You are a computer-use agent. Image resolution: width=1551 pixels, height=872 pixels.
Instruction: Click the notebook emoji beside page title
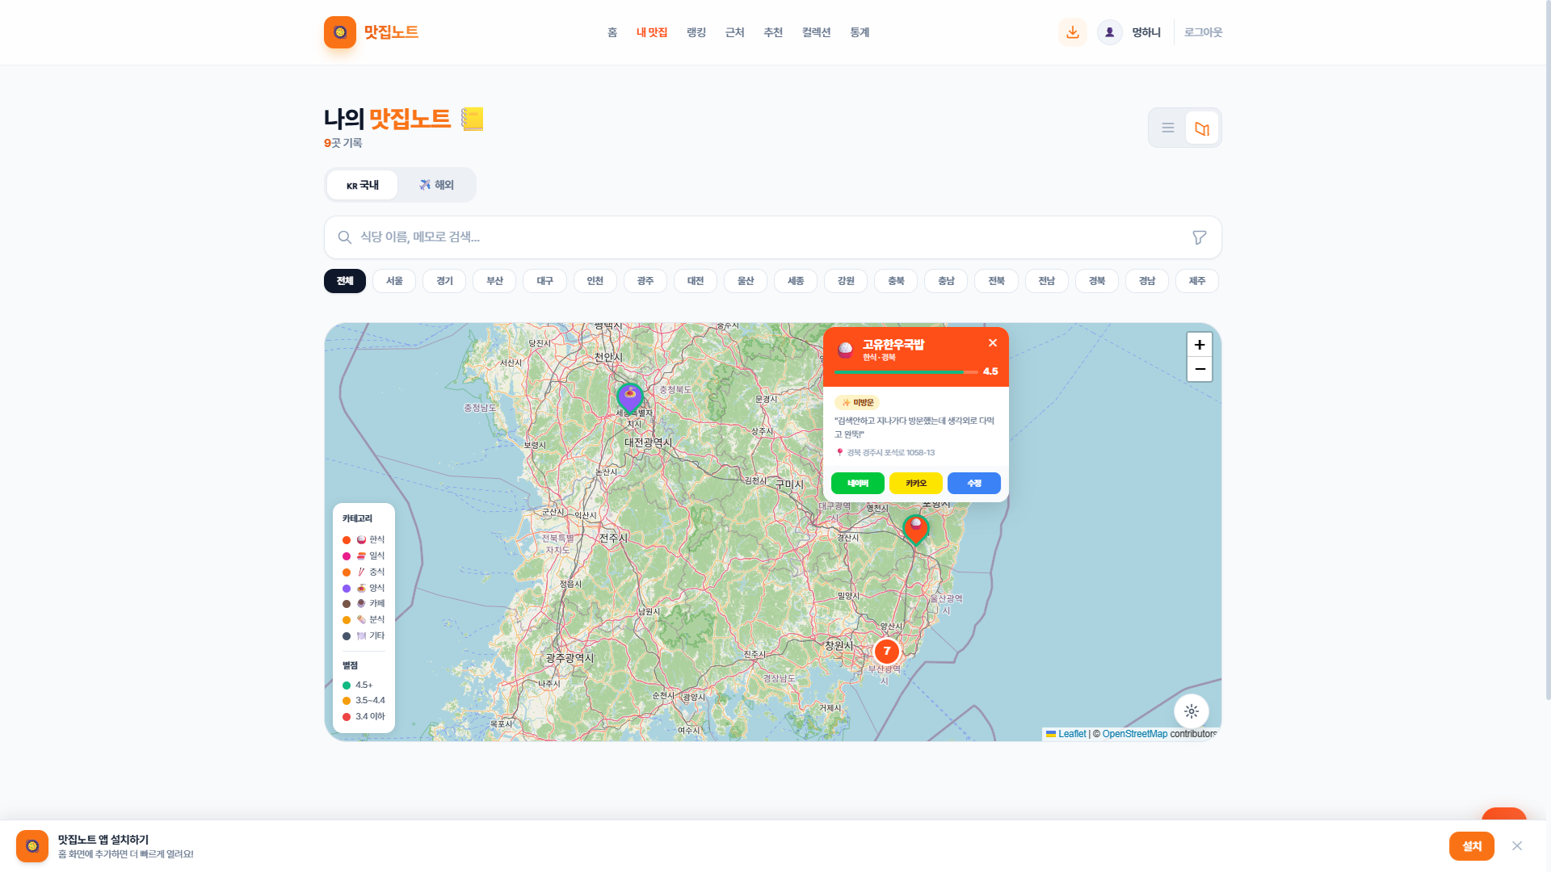(x=473, y=119)
